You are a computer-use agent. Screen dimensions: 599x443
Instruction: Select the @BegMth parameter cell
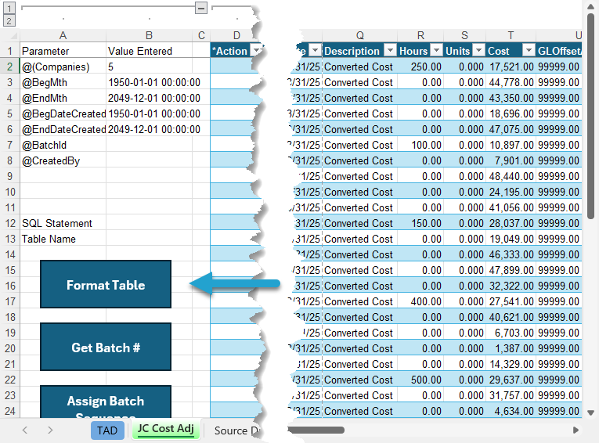(x=63, y=82)
